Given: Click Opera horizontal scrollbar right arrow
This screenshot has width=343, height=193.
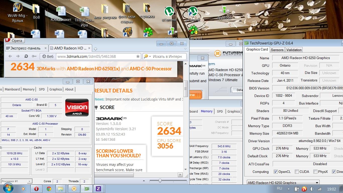Looking at the screenshot, I should 180,174.
